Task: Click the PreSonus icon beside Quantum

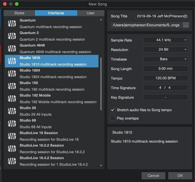Action: [x=12, y=23]
